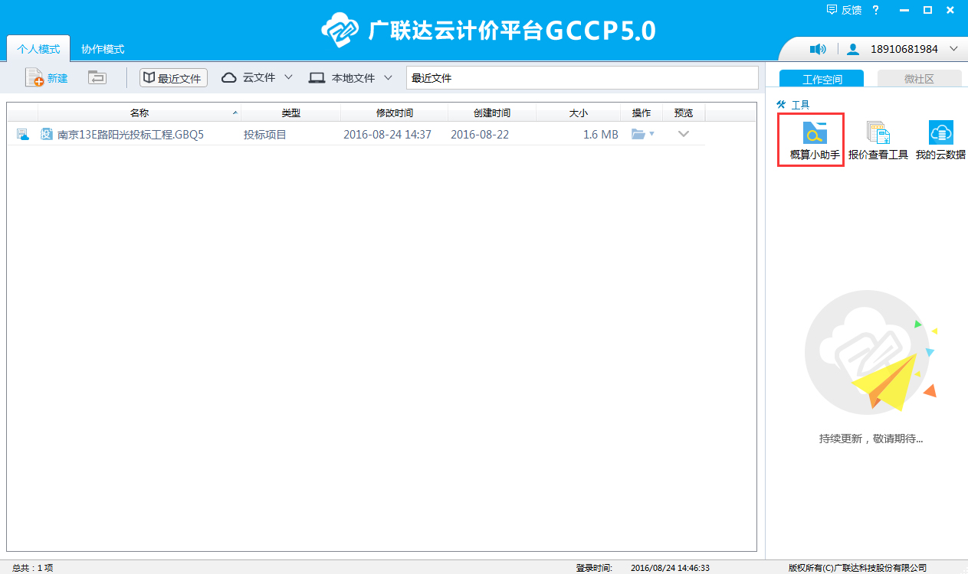The width and height of the screenshot is (968, 574).
Task: Open the 概算小助手 tool
Action: click(814, 133)
